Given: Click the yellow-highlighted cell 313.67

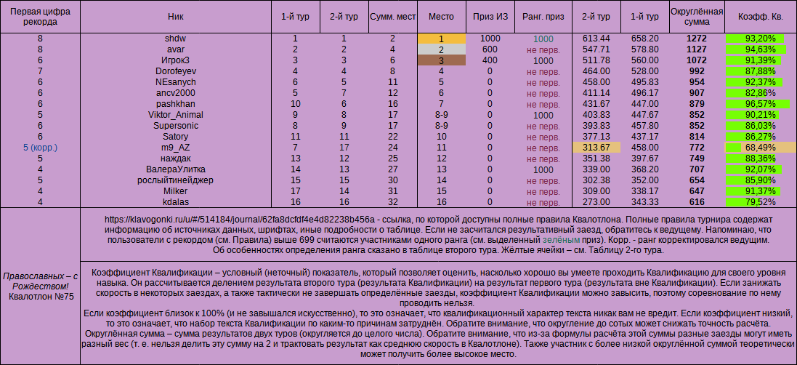Looking at the screenshot, I should tap(596, 148).
